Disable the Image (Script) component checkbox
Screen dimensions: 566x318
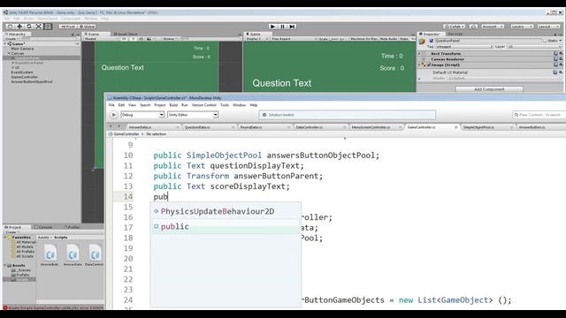pyautogui.click(x=429, y=64)
